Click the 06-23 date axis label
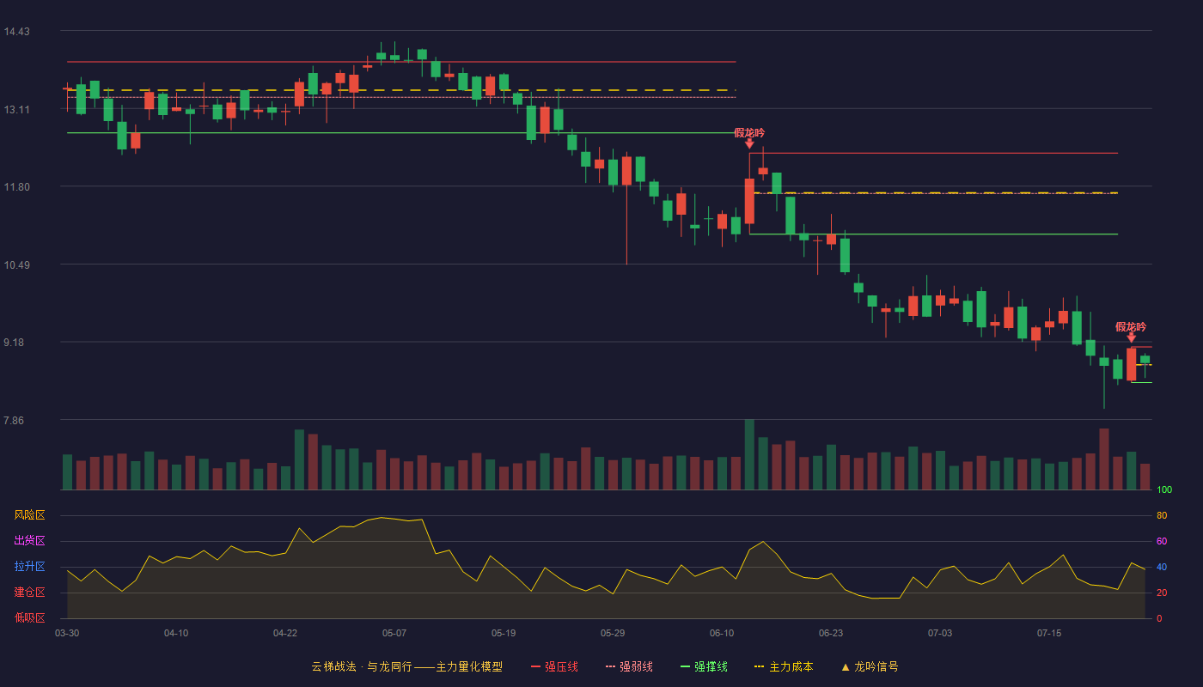 pos(831,633)
